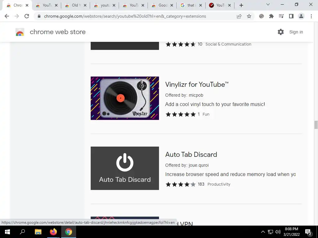Click the page vertical scrollbar thumb
This screenshot has height=238, width=318.
[316, 125]
